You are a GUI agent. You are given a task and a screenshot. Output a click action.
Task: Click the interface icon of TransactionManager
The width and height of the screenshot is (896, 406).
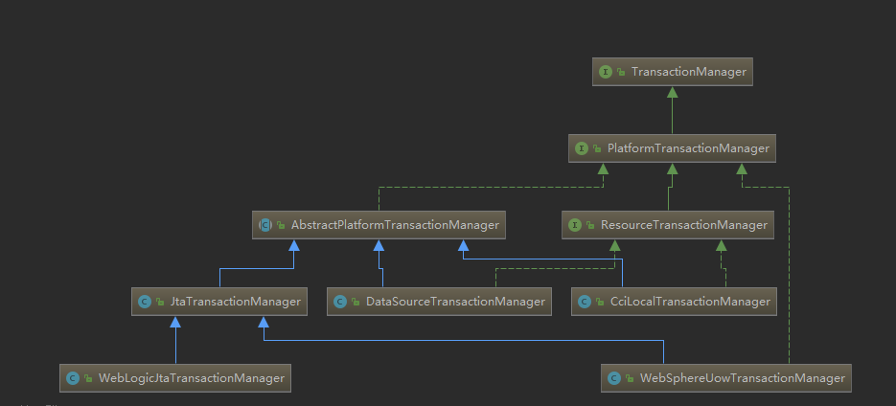(605, 72)
